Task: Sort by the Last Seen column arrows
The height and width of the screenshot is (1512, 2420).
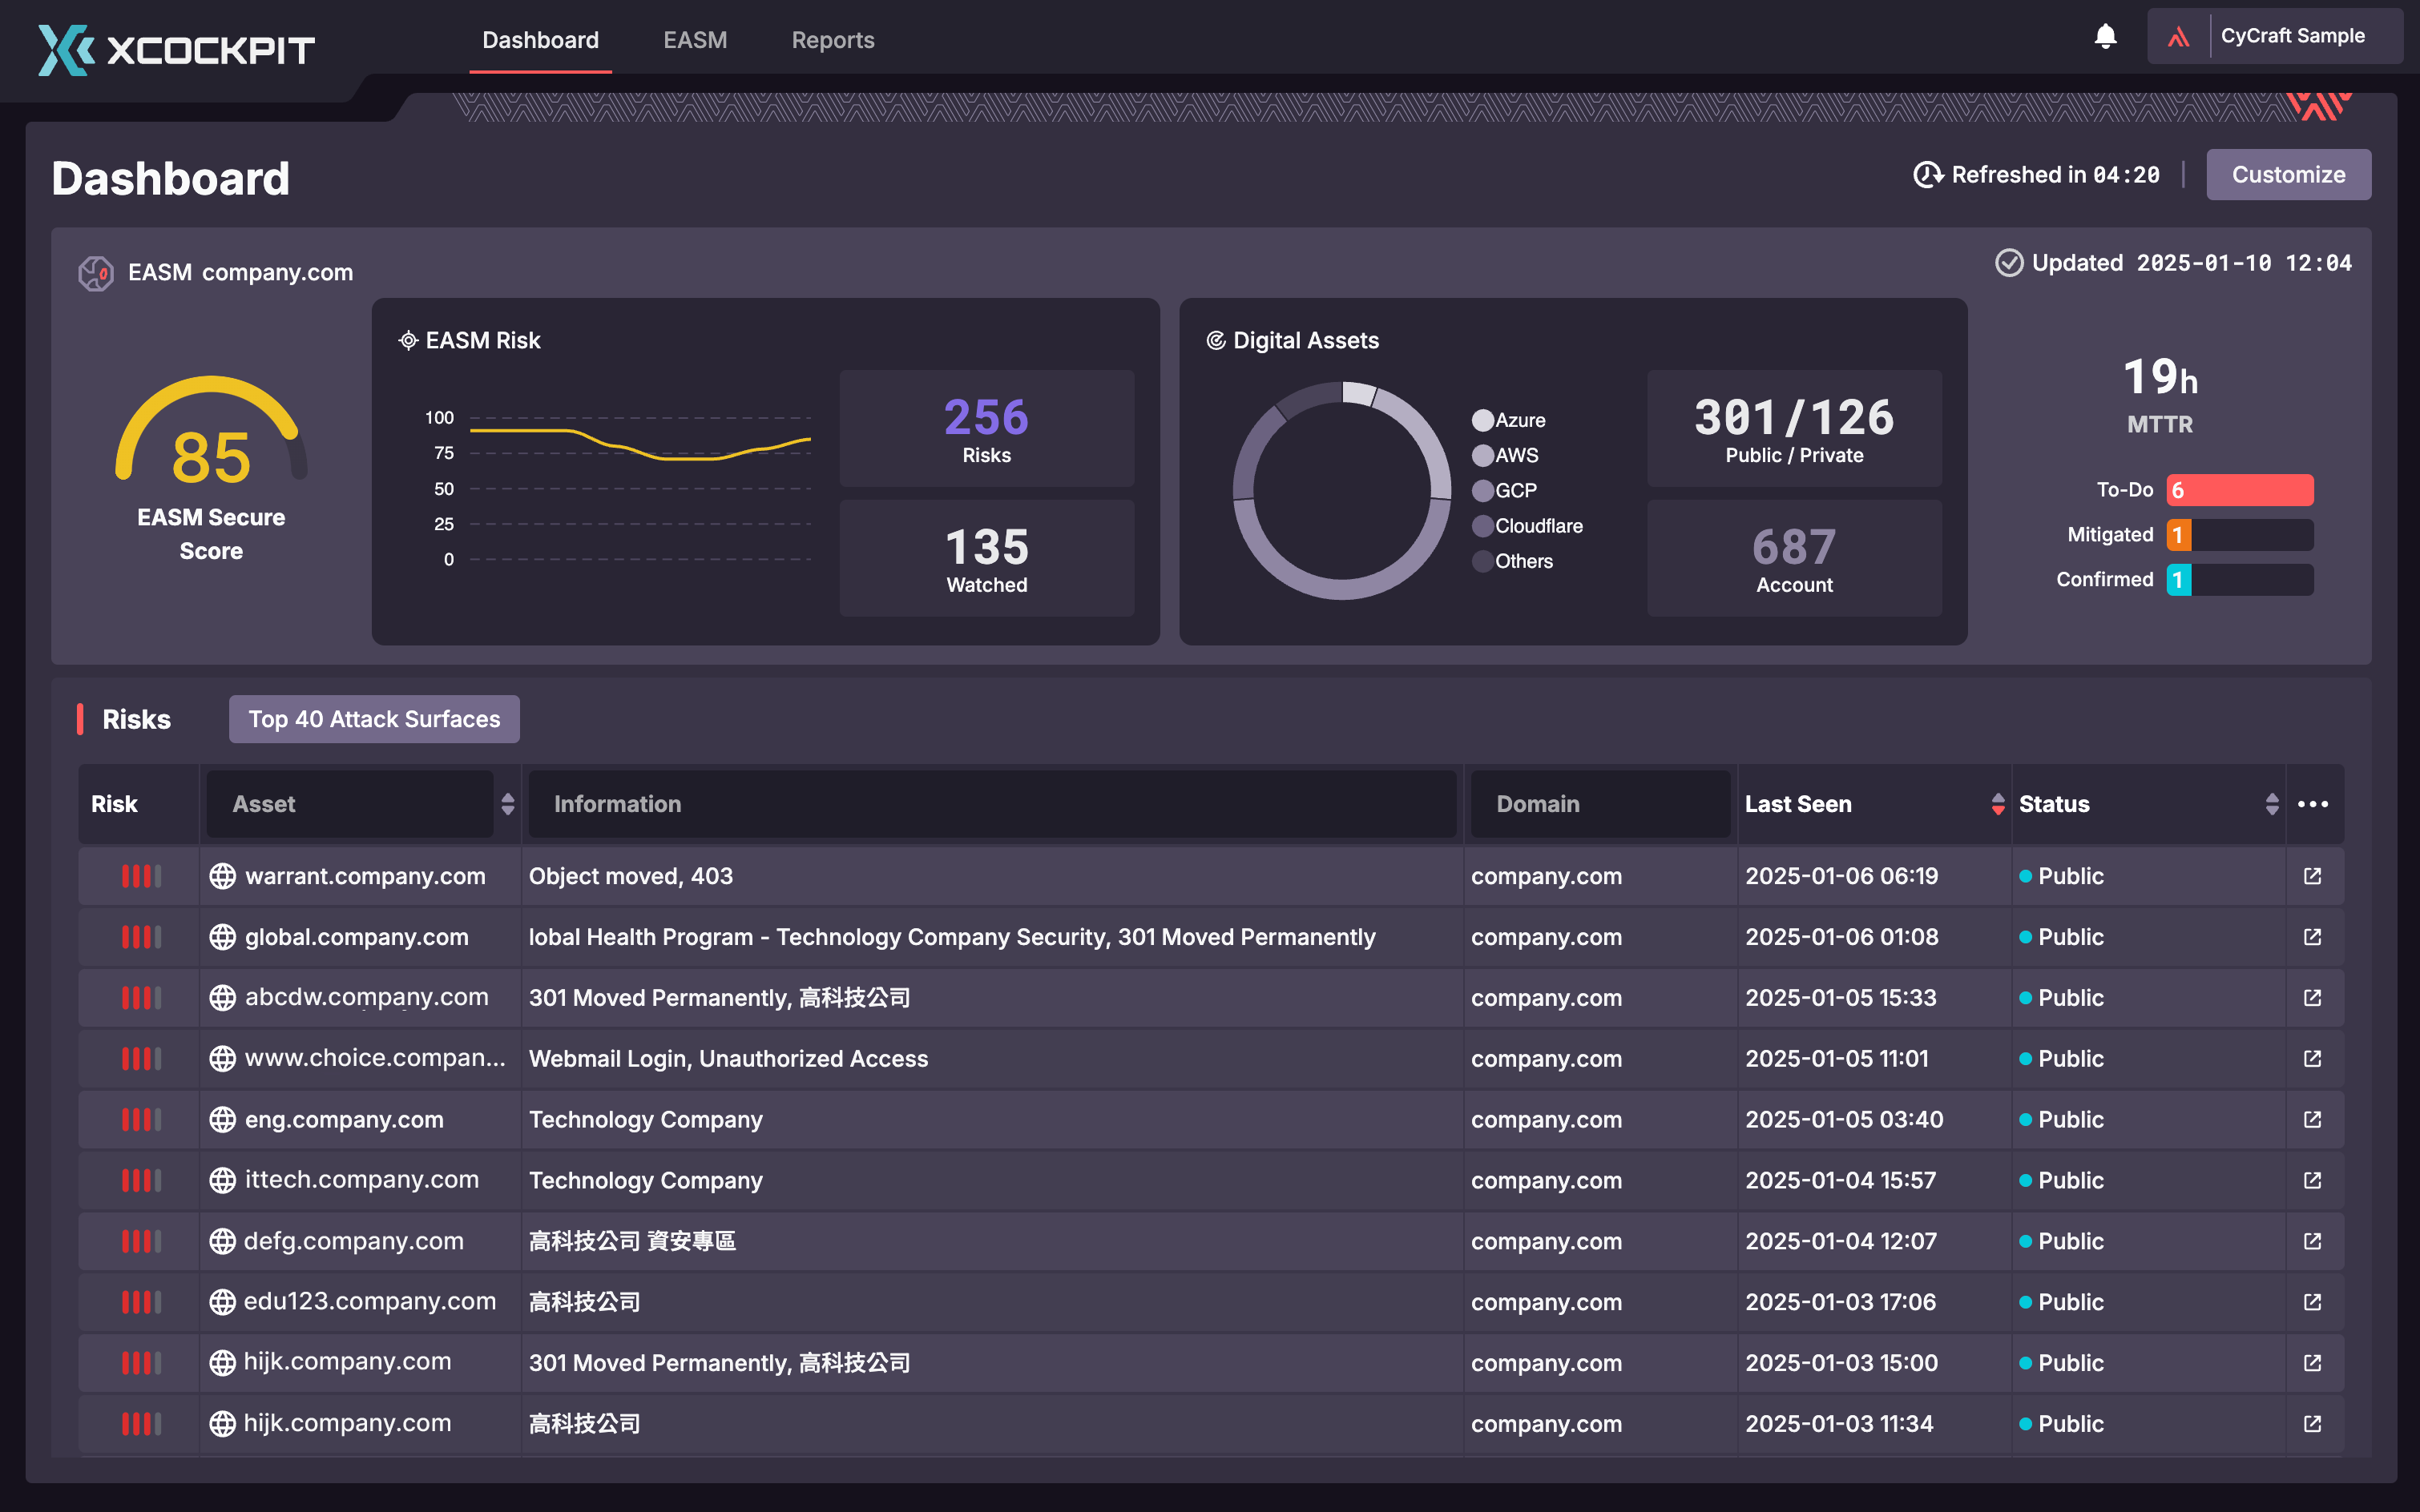Action: tap(1998, 804)
